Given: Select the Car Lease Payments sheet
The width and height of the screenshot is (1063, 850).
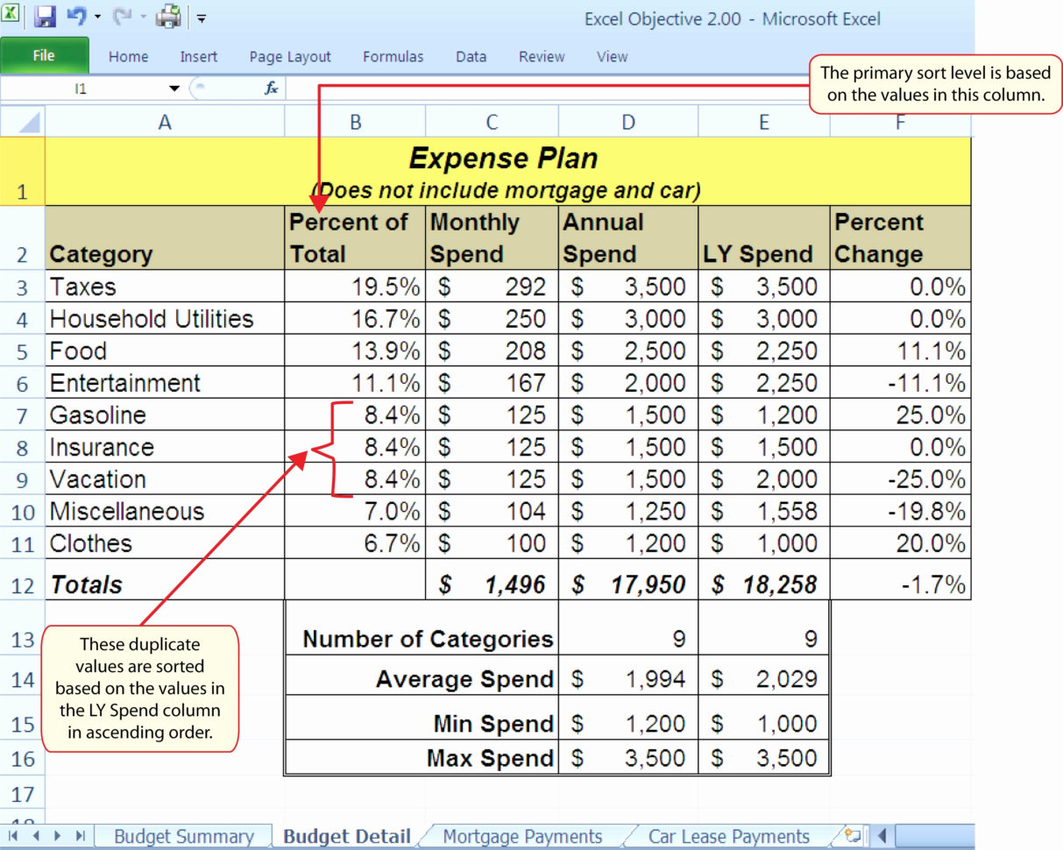Looking at the screenshot, I should tap(729, 836).
